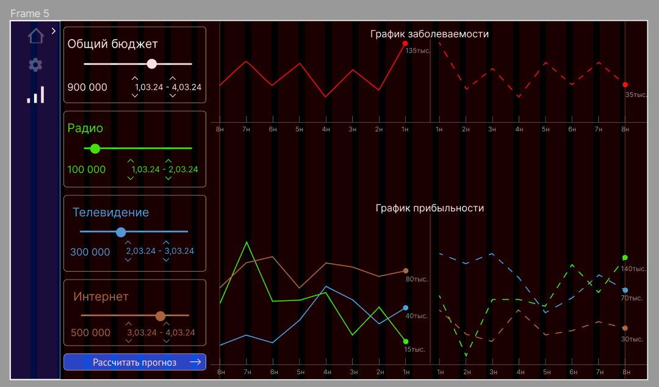Open the statistics bar chart icon
Viewport: 659px width, 387px height.
pos(36,95)
